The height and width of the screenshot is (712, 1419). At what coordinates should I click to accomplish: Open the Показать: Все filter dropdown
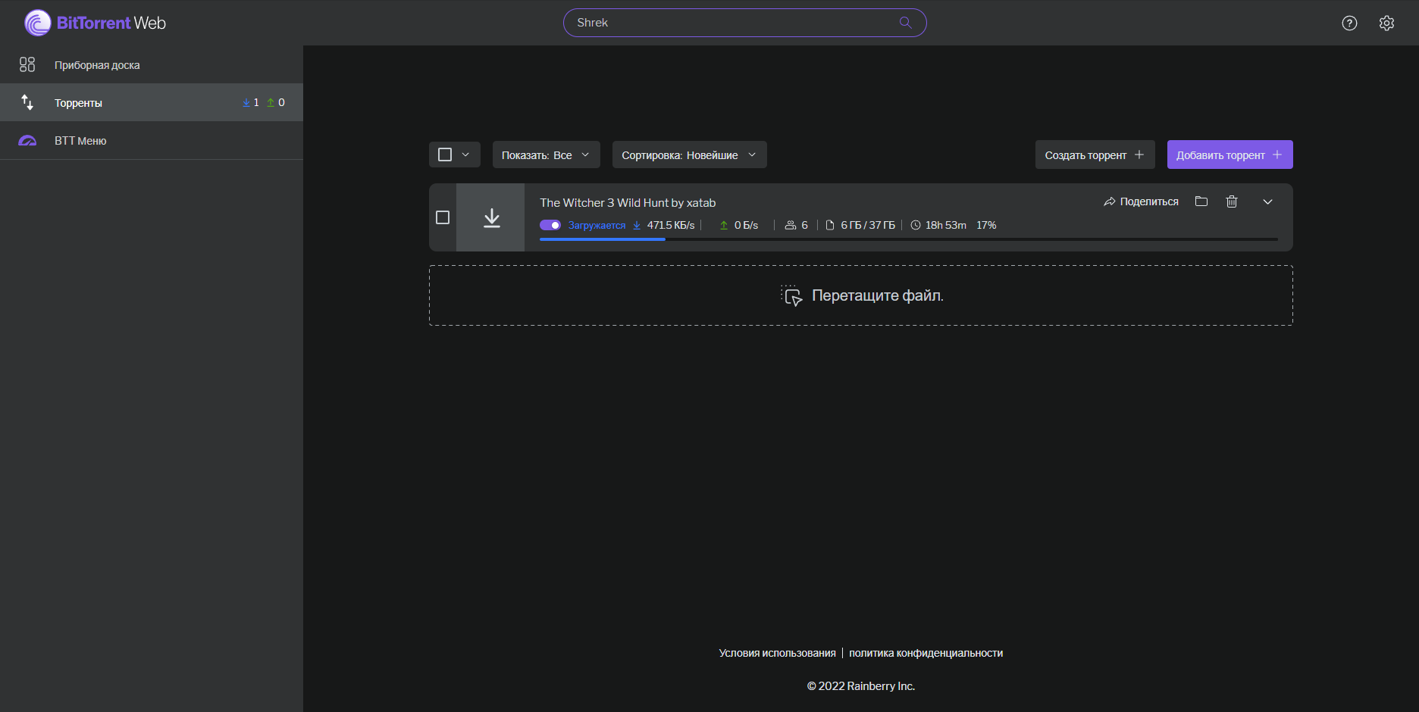(x=547, y=155)
